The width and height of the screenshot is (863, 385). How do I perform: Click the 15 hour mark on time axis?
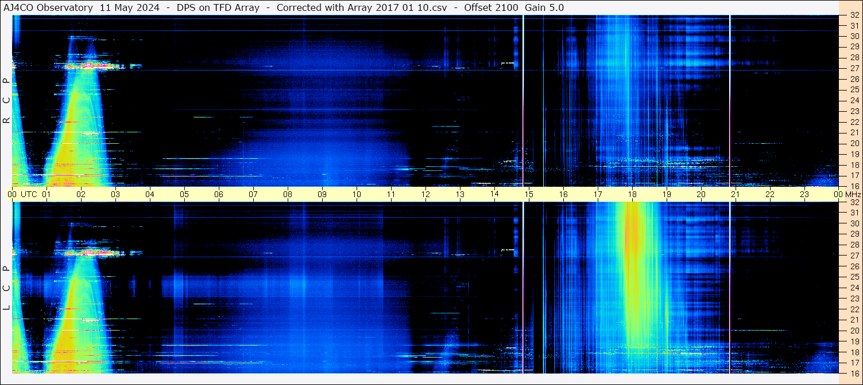click(529, 194)
